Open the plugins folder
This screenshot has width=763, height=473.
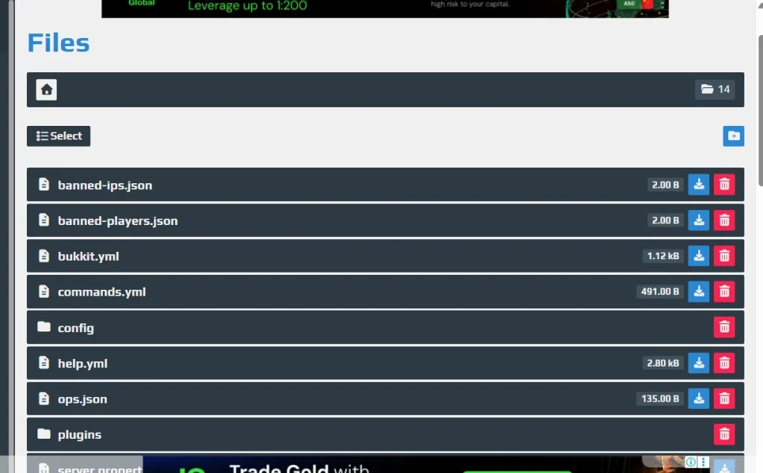point(80,435)
